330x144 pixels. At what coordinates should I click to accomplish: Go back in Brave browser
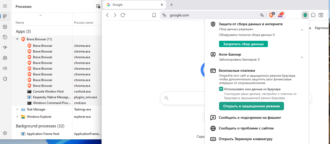108,15
